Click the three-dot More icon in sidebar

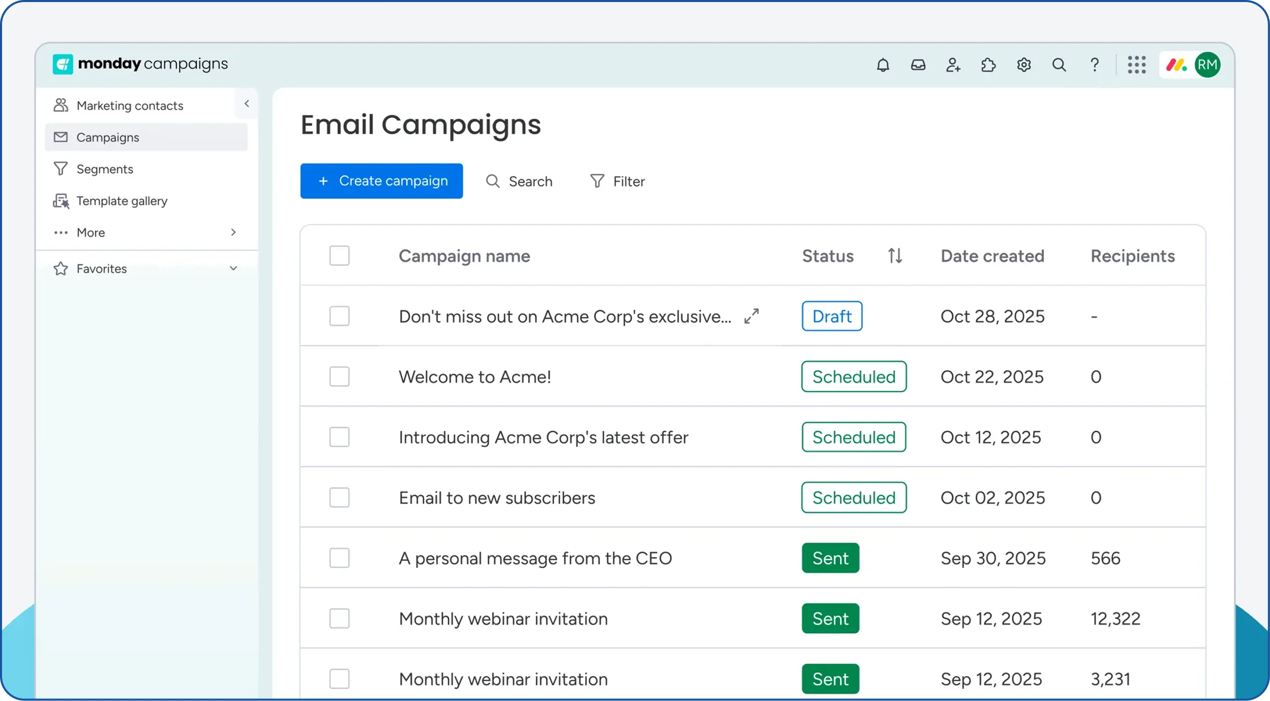click(61, 232)
